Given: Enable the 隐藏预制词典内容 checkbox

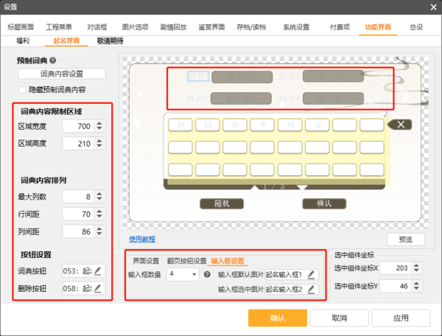Looking at the screenshot, I should (x=22, y=89).
